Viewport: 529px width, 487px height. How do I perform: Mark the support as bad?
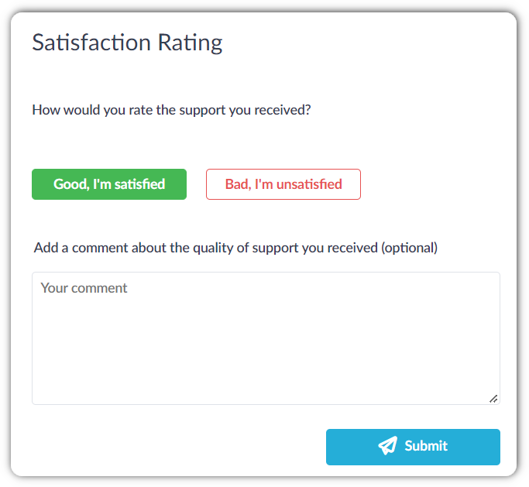click(x=283, y=184)
